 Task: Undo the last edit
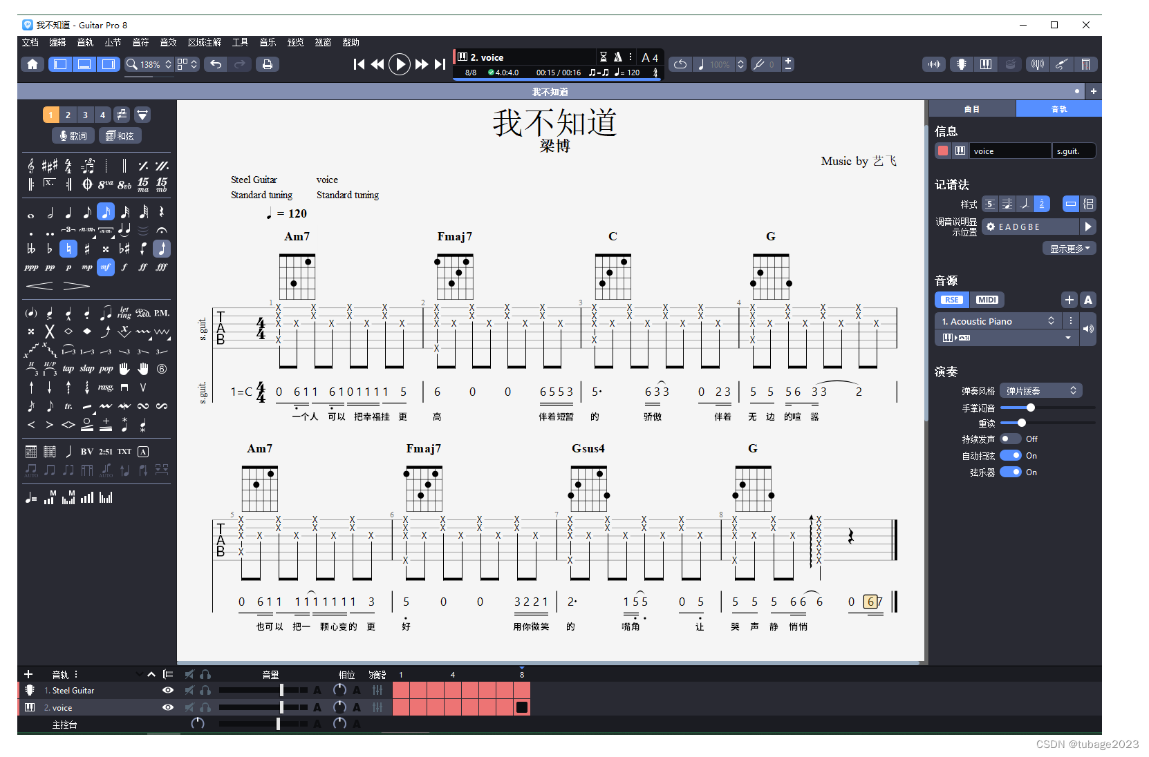coord(216,64)
